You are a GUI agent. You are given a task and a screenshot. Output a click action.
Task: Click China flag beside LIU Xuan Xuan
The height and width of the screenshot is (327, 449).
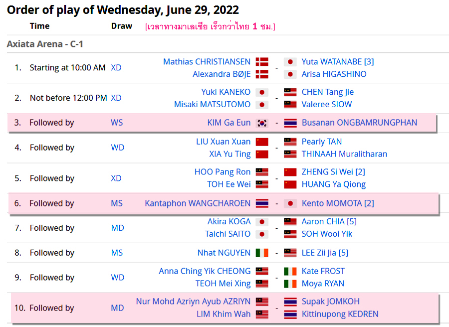point(262,142)
